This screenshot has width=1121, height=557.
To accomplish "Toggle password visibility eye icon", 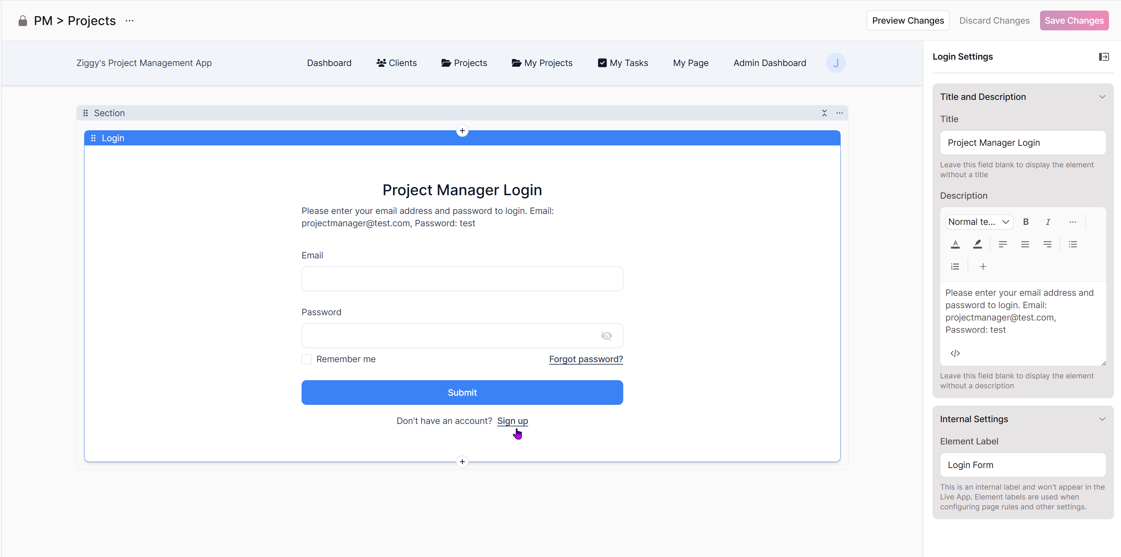I will [606, 336].
